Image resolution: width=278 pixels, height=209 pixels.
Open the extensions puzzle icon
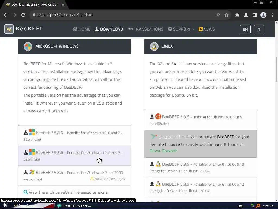click(237, 15)
